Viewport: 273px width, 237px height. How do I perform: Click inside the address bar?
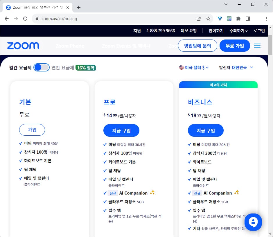(87, 18)
